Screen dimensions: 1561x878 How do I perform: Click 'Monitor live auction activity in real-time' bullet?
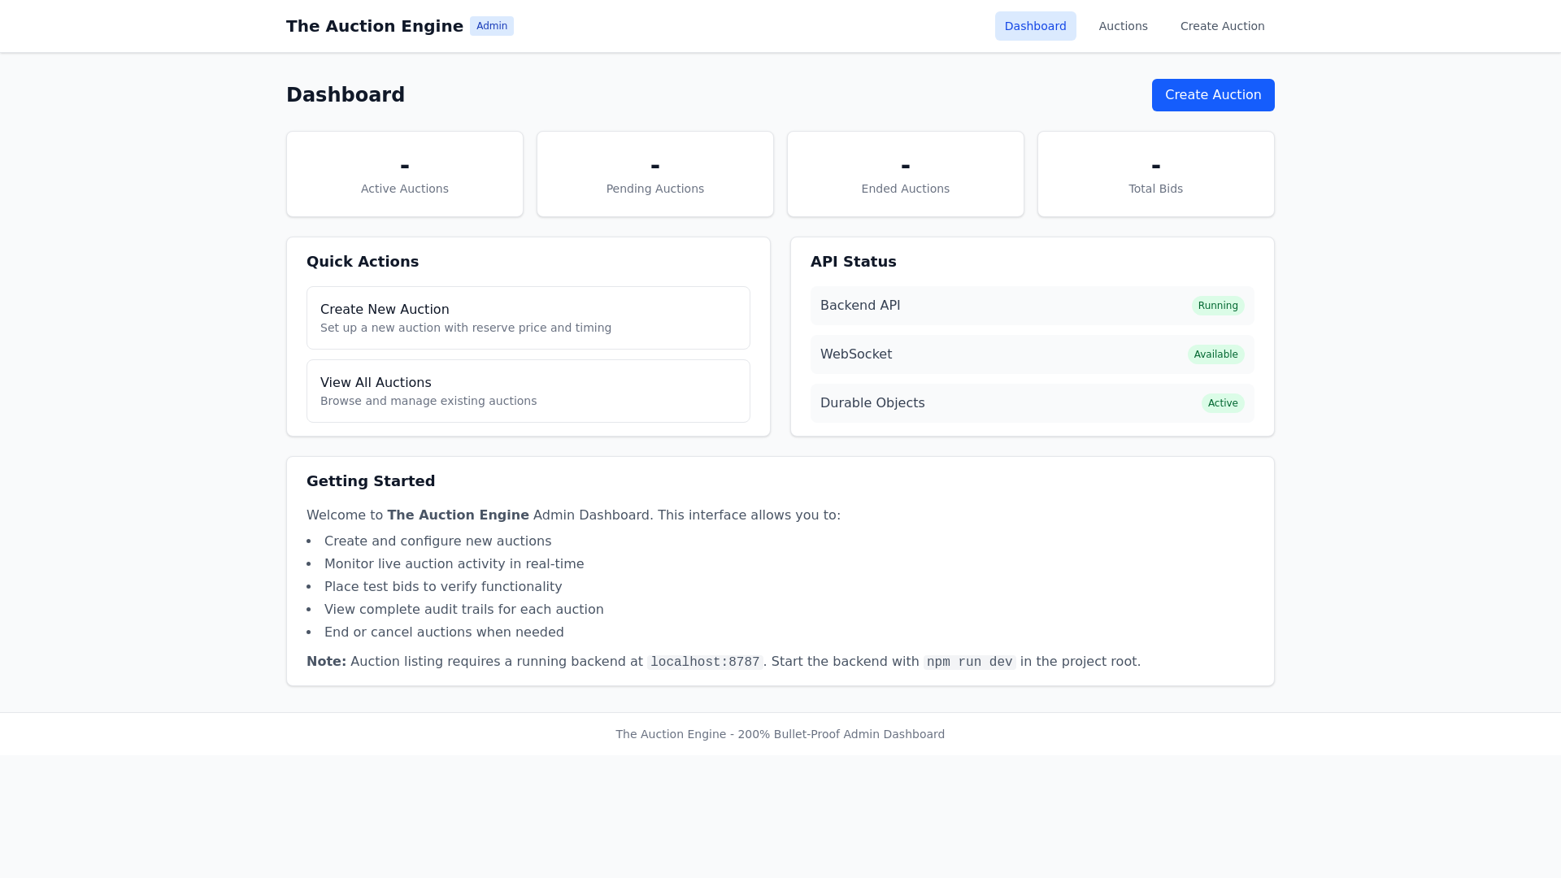[x=454, y=564]
